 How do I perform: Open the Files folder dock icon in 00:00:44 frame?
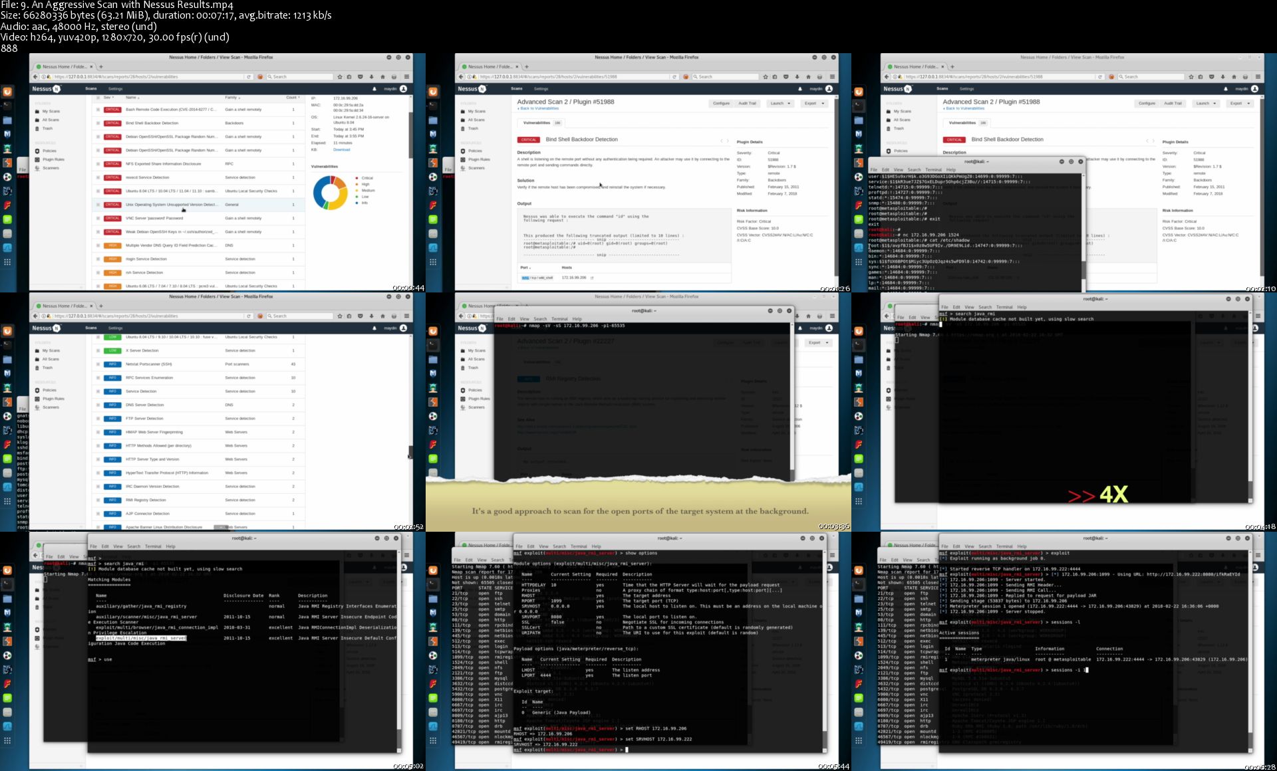click(x=7, y=120)
